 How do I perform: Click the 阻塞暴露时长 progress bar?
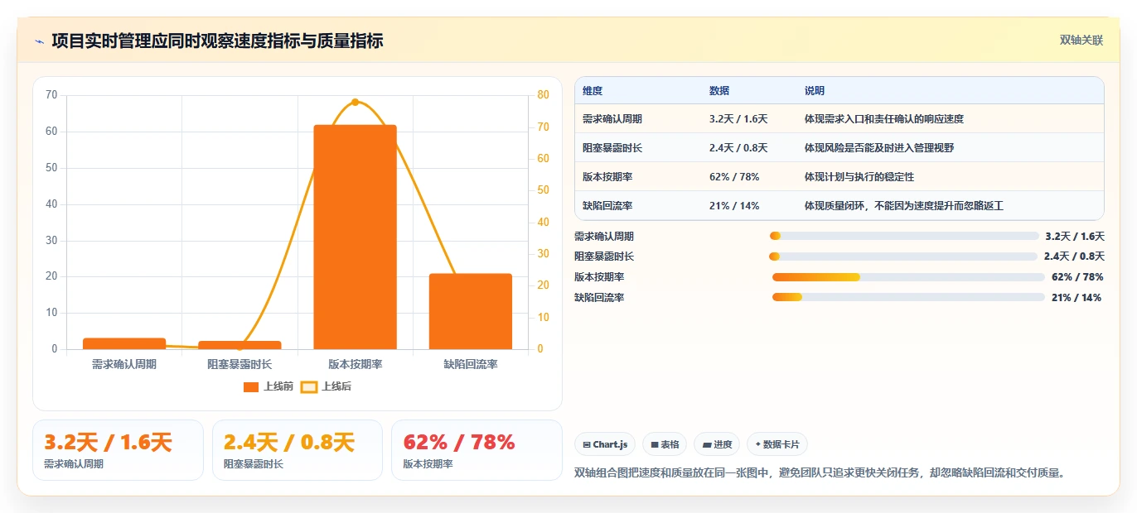904,256
